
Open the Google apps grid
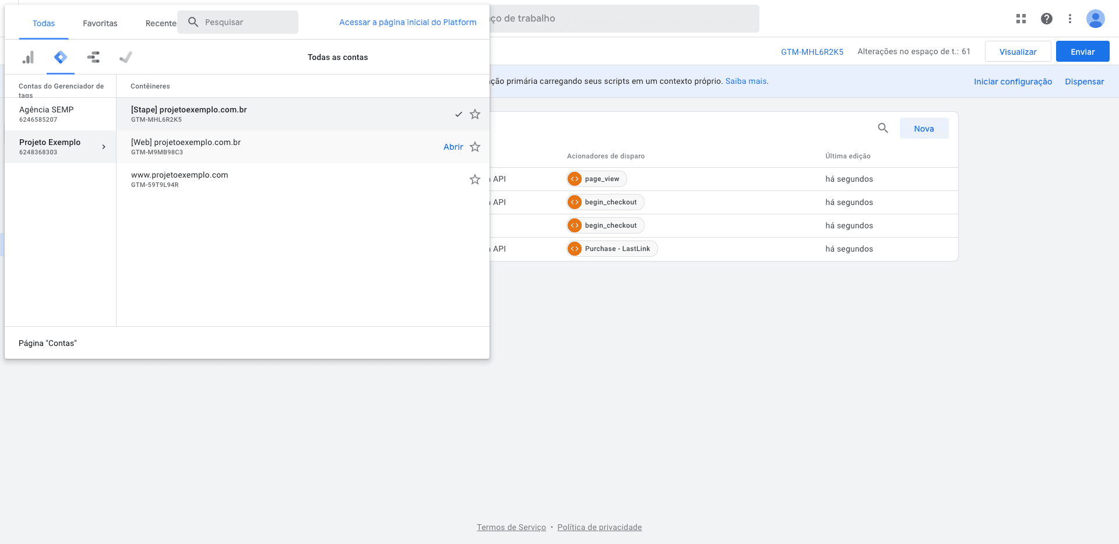(x=1021, y=19)
